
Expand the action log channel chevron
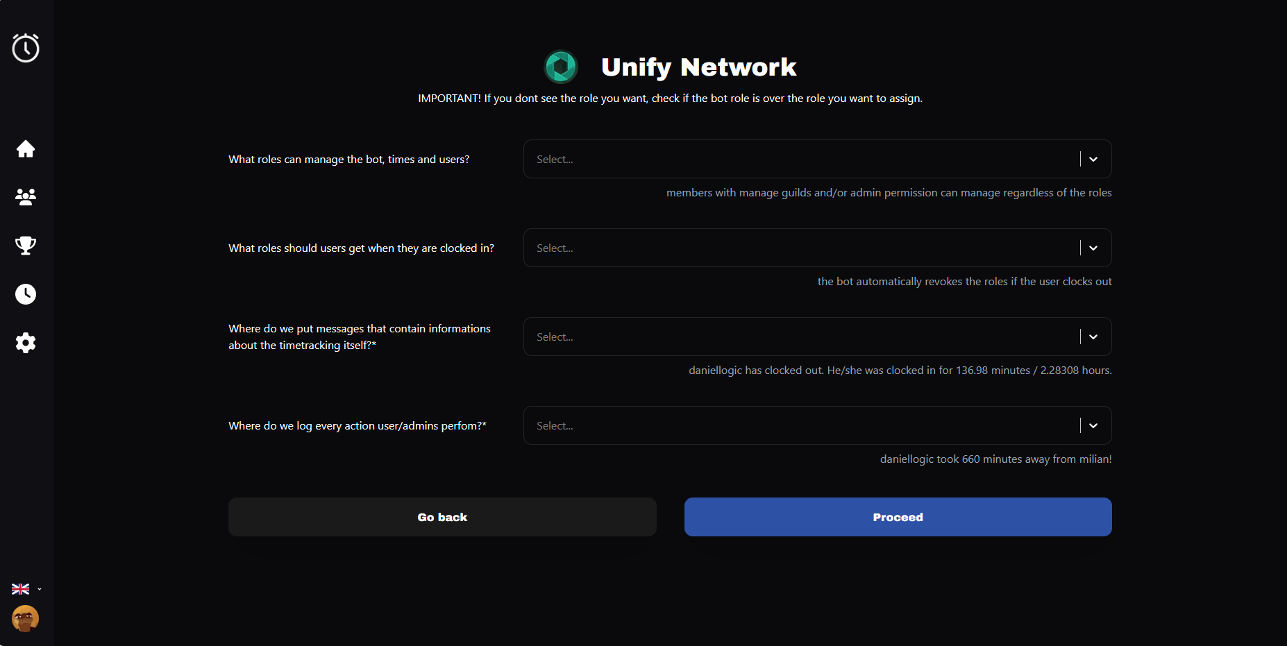[x=1093, y=426]
